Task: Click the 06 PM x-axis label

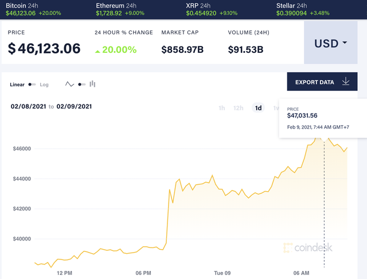Action: coord(143,273)
